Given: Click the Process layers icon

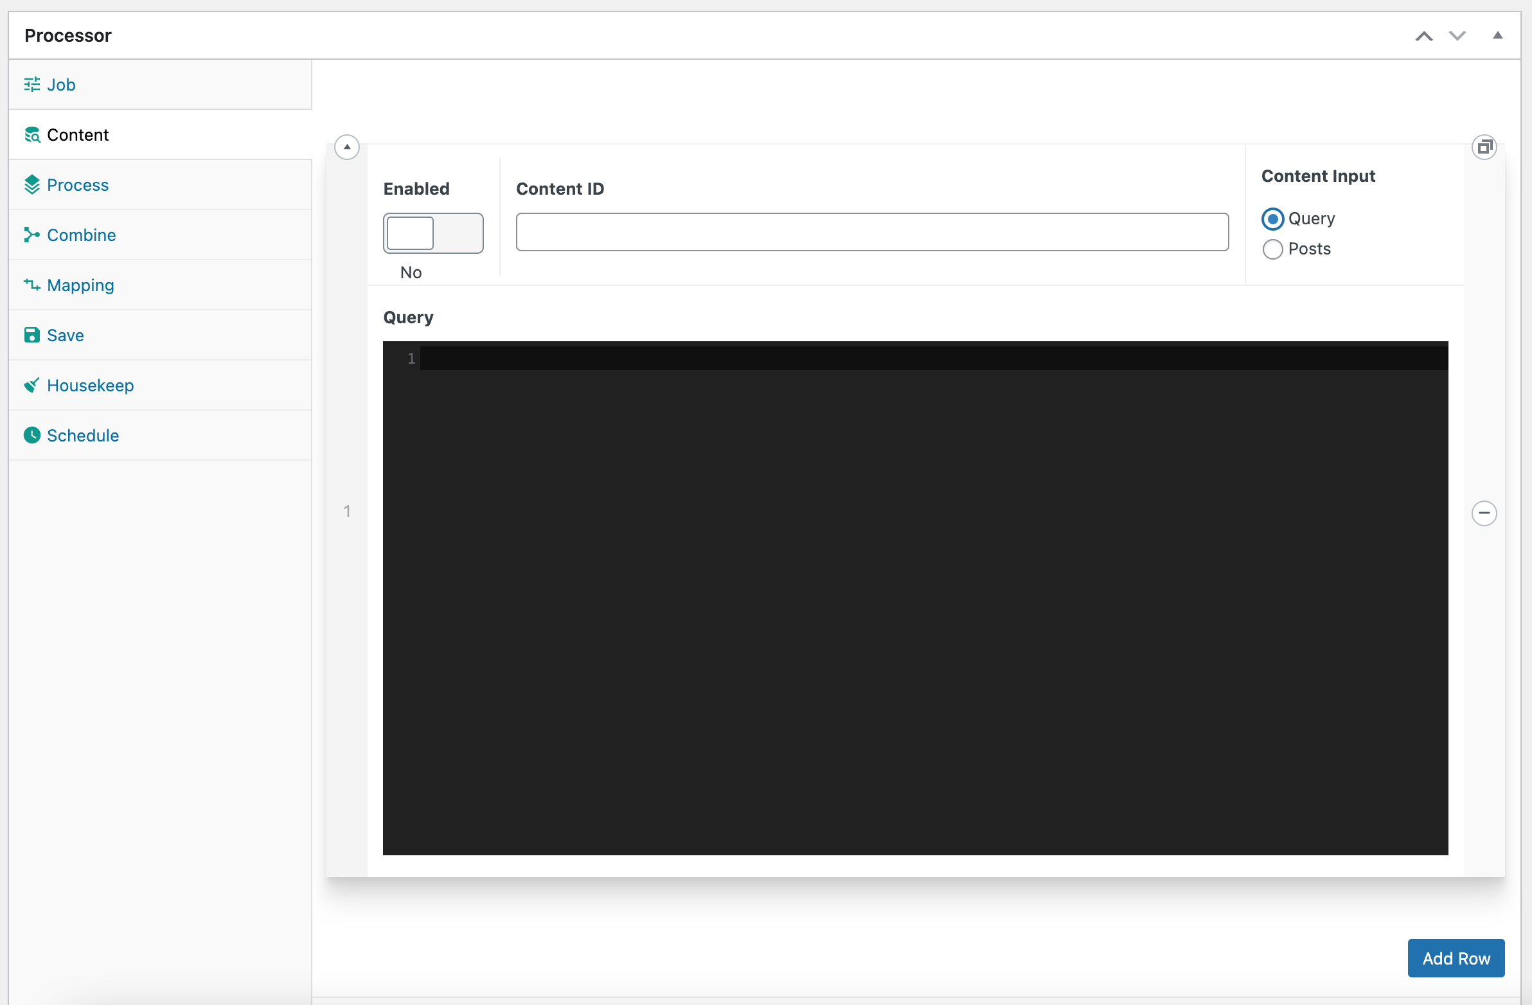Looking at the screenshot, I should pyautogui.click(x=31, y=185).
